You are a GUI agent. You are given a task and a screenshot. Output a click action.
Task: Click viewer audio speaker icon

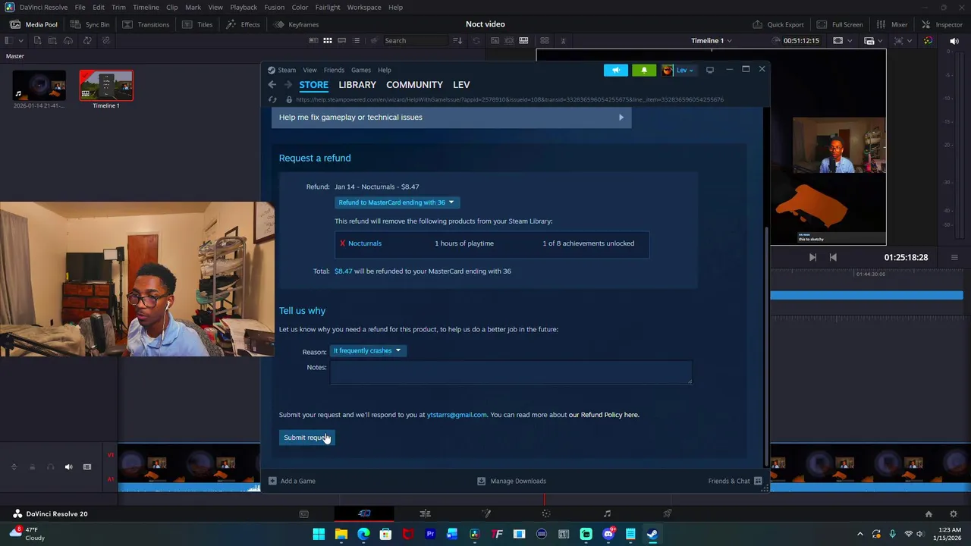tap(954, 41)
